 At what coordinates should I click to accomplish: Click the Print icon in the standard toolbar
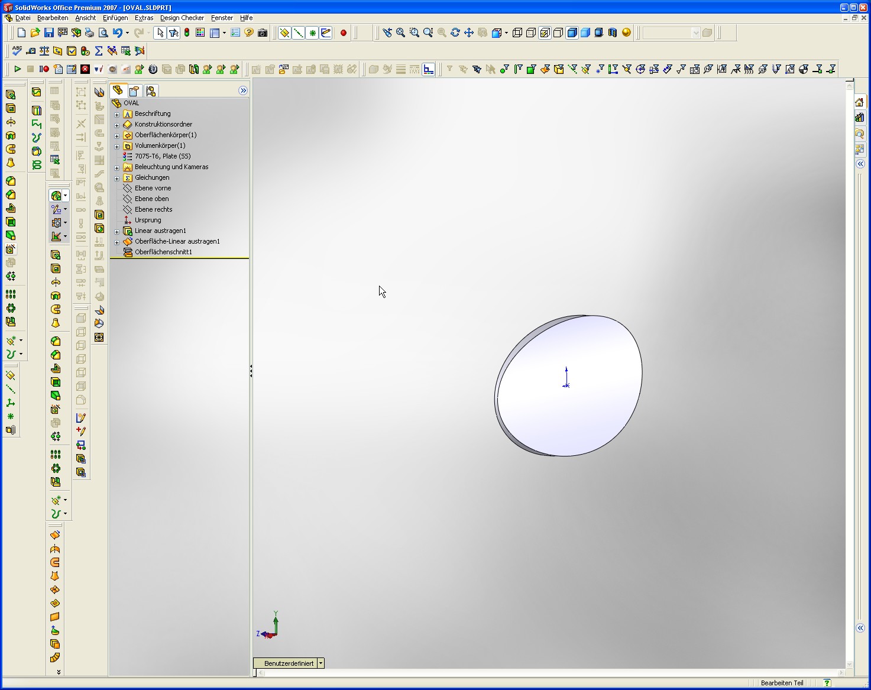90,33
